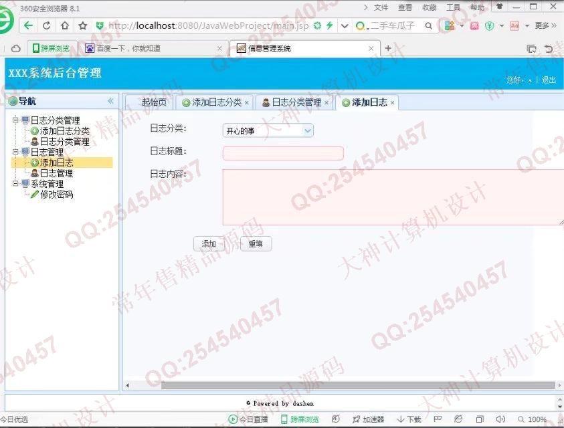Click the 100% zoom control in the status bar
Screen dimensions: 564x428
tap(533, 419)
